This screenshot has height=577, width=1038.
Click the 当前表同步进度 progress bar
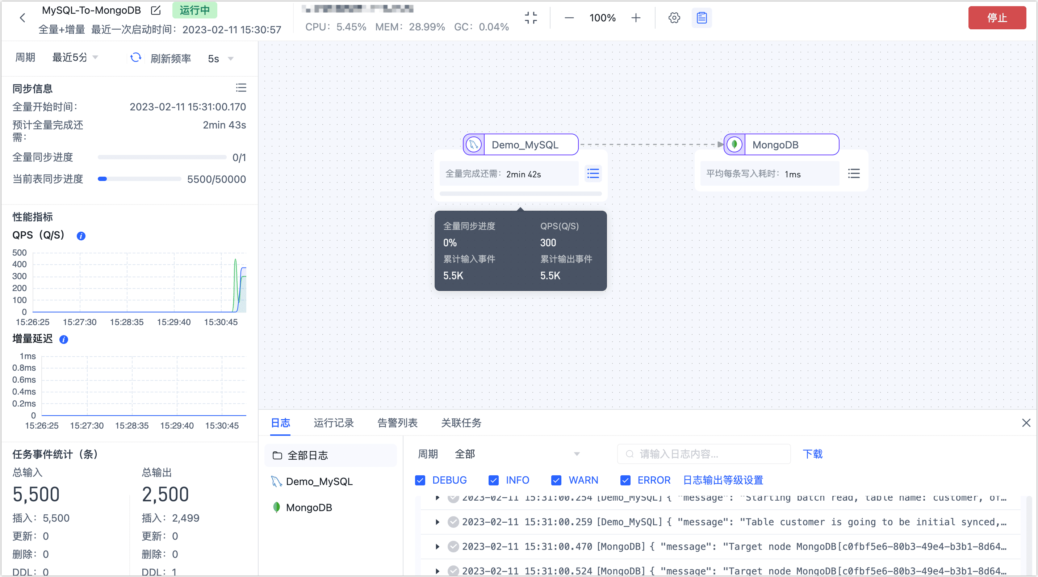[x=139, y=179]
